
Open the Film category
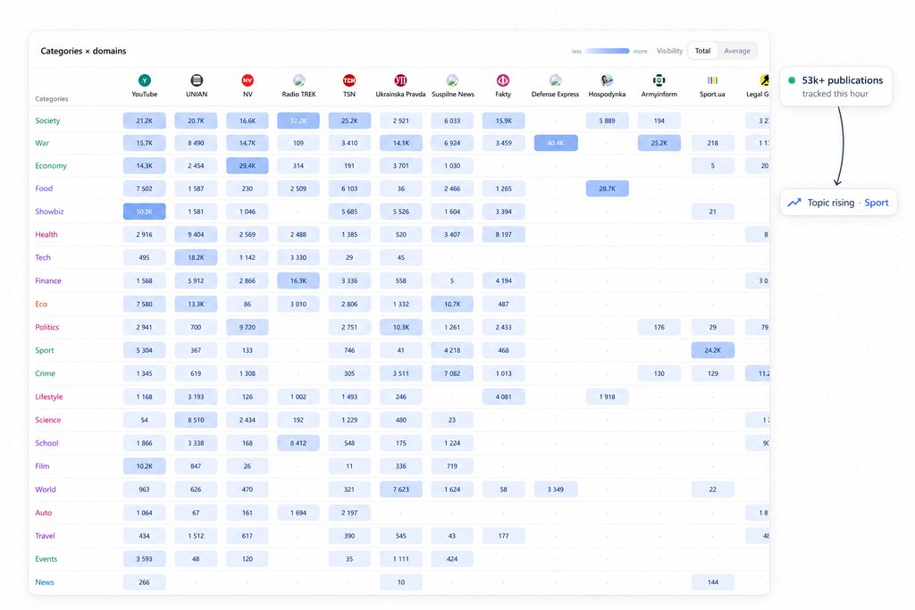point(42,466)
